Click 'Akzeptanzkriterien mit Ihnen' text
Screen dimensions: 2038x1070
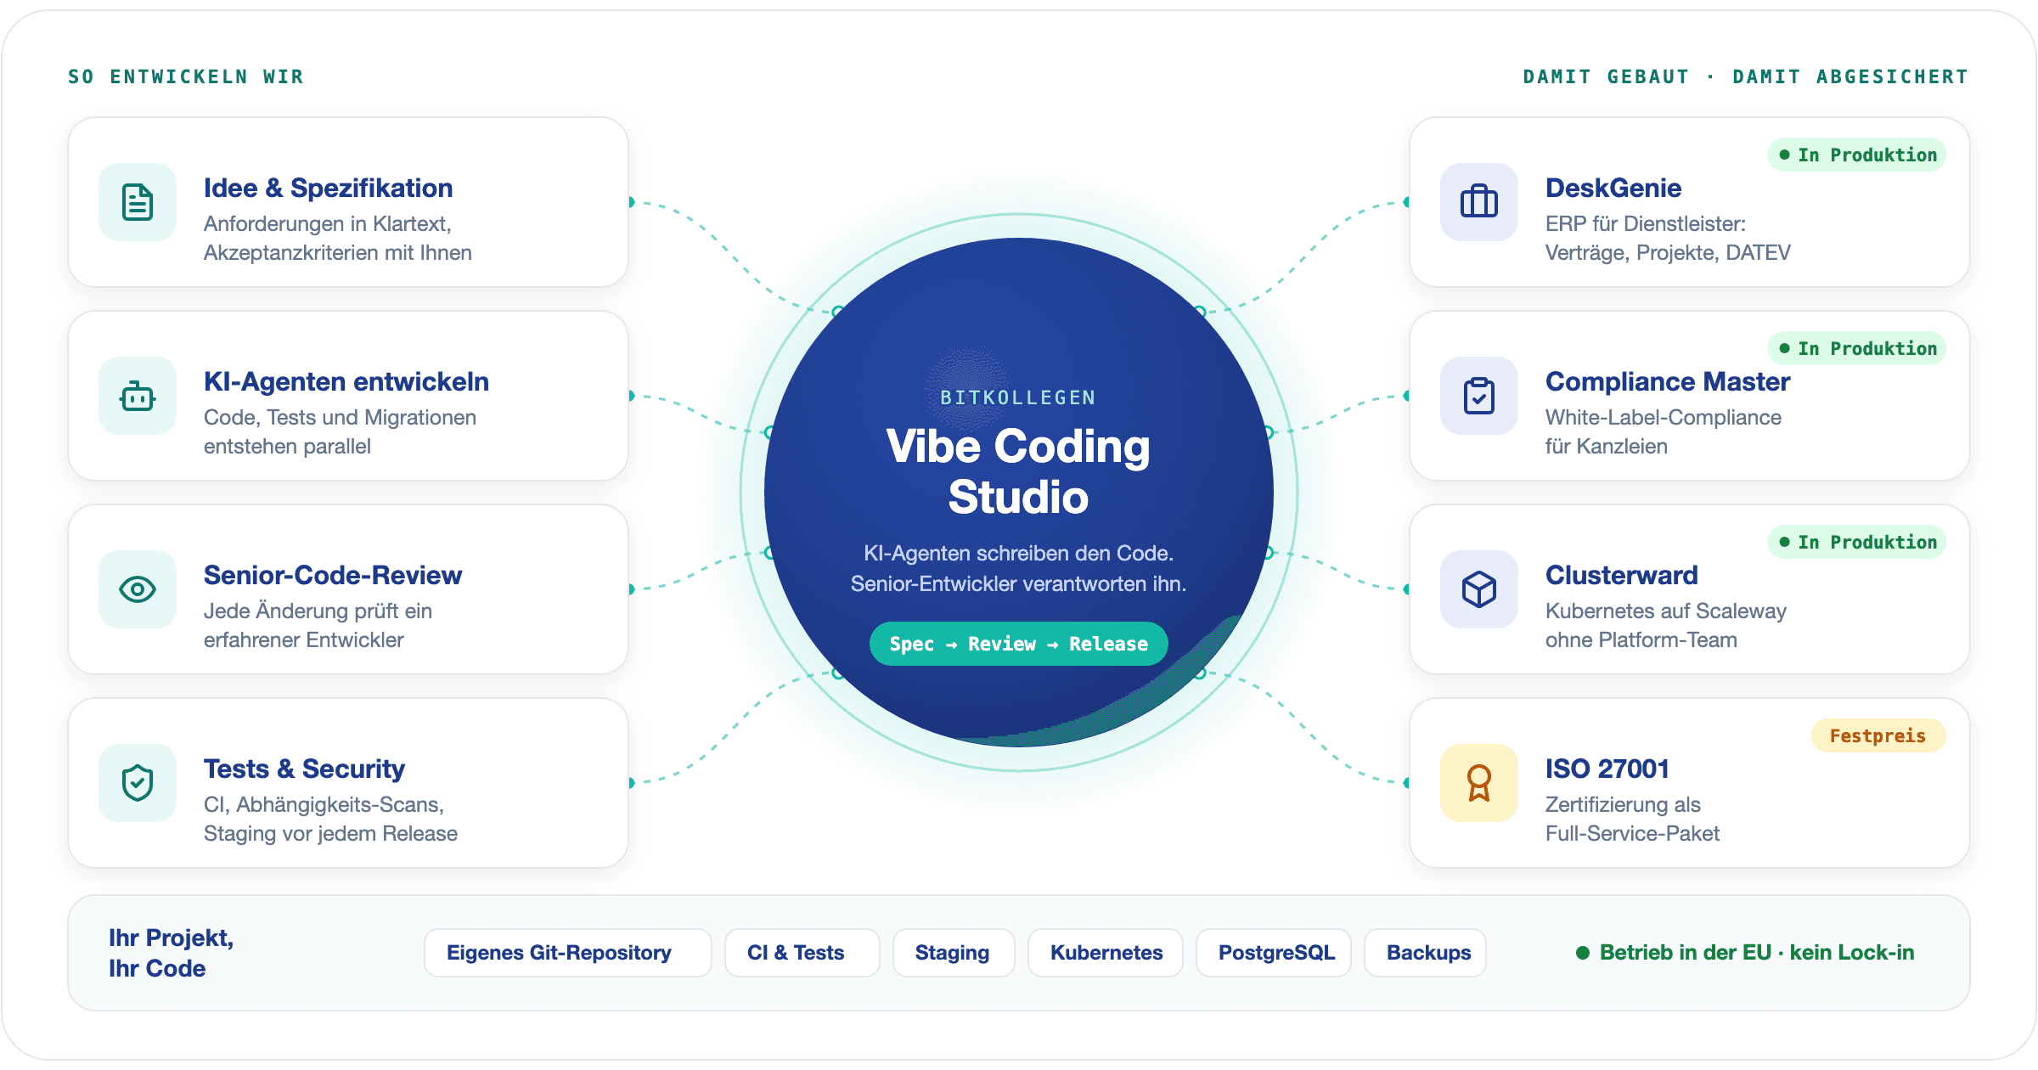coord(338,252)
